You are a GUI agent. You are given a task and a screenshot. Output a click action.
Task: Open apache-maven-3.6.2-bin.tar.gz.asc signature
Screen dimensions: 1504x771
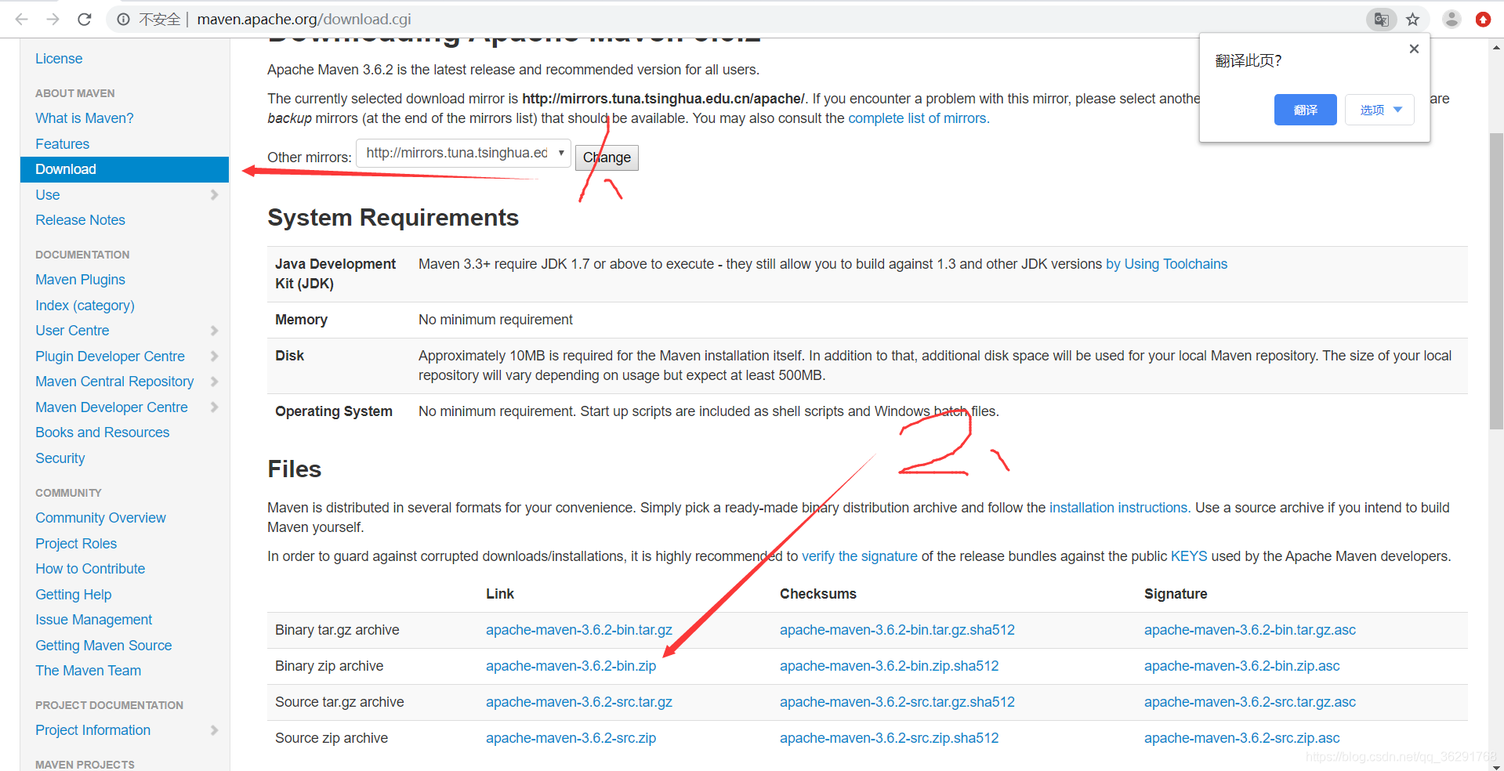coord(1250,630)
